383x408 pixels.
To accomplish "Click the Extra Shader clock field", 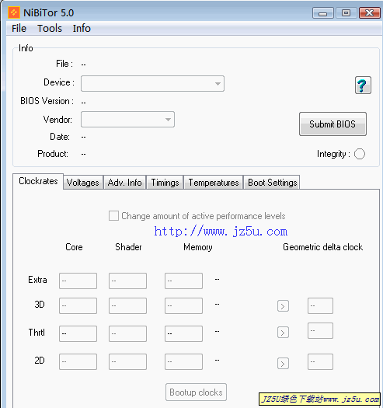I will pos(127,281).
